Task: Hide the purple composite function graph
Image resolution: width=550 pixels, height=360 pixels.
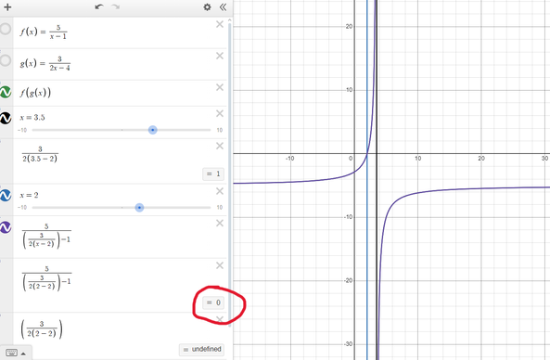Action: point(6,227)
